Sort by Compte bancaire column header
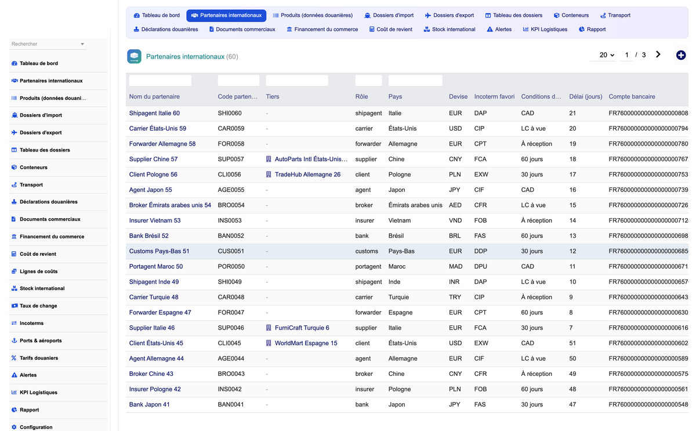 [x=632, y=97]
